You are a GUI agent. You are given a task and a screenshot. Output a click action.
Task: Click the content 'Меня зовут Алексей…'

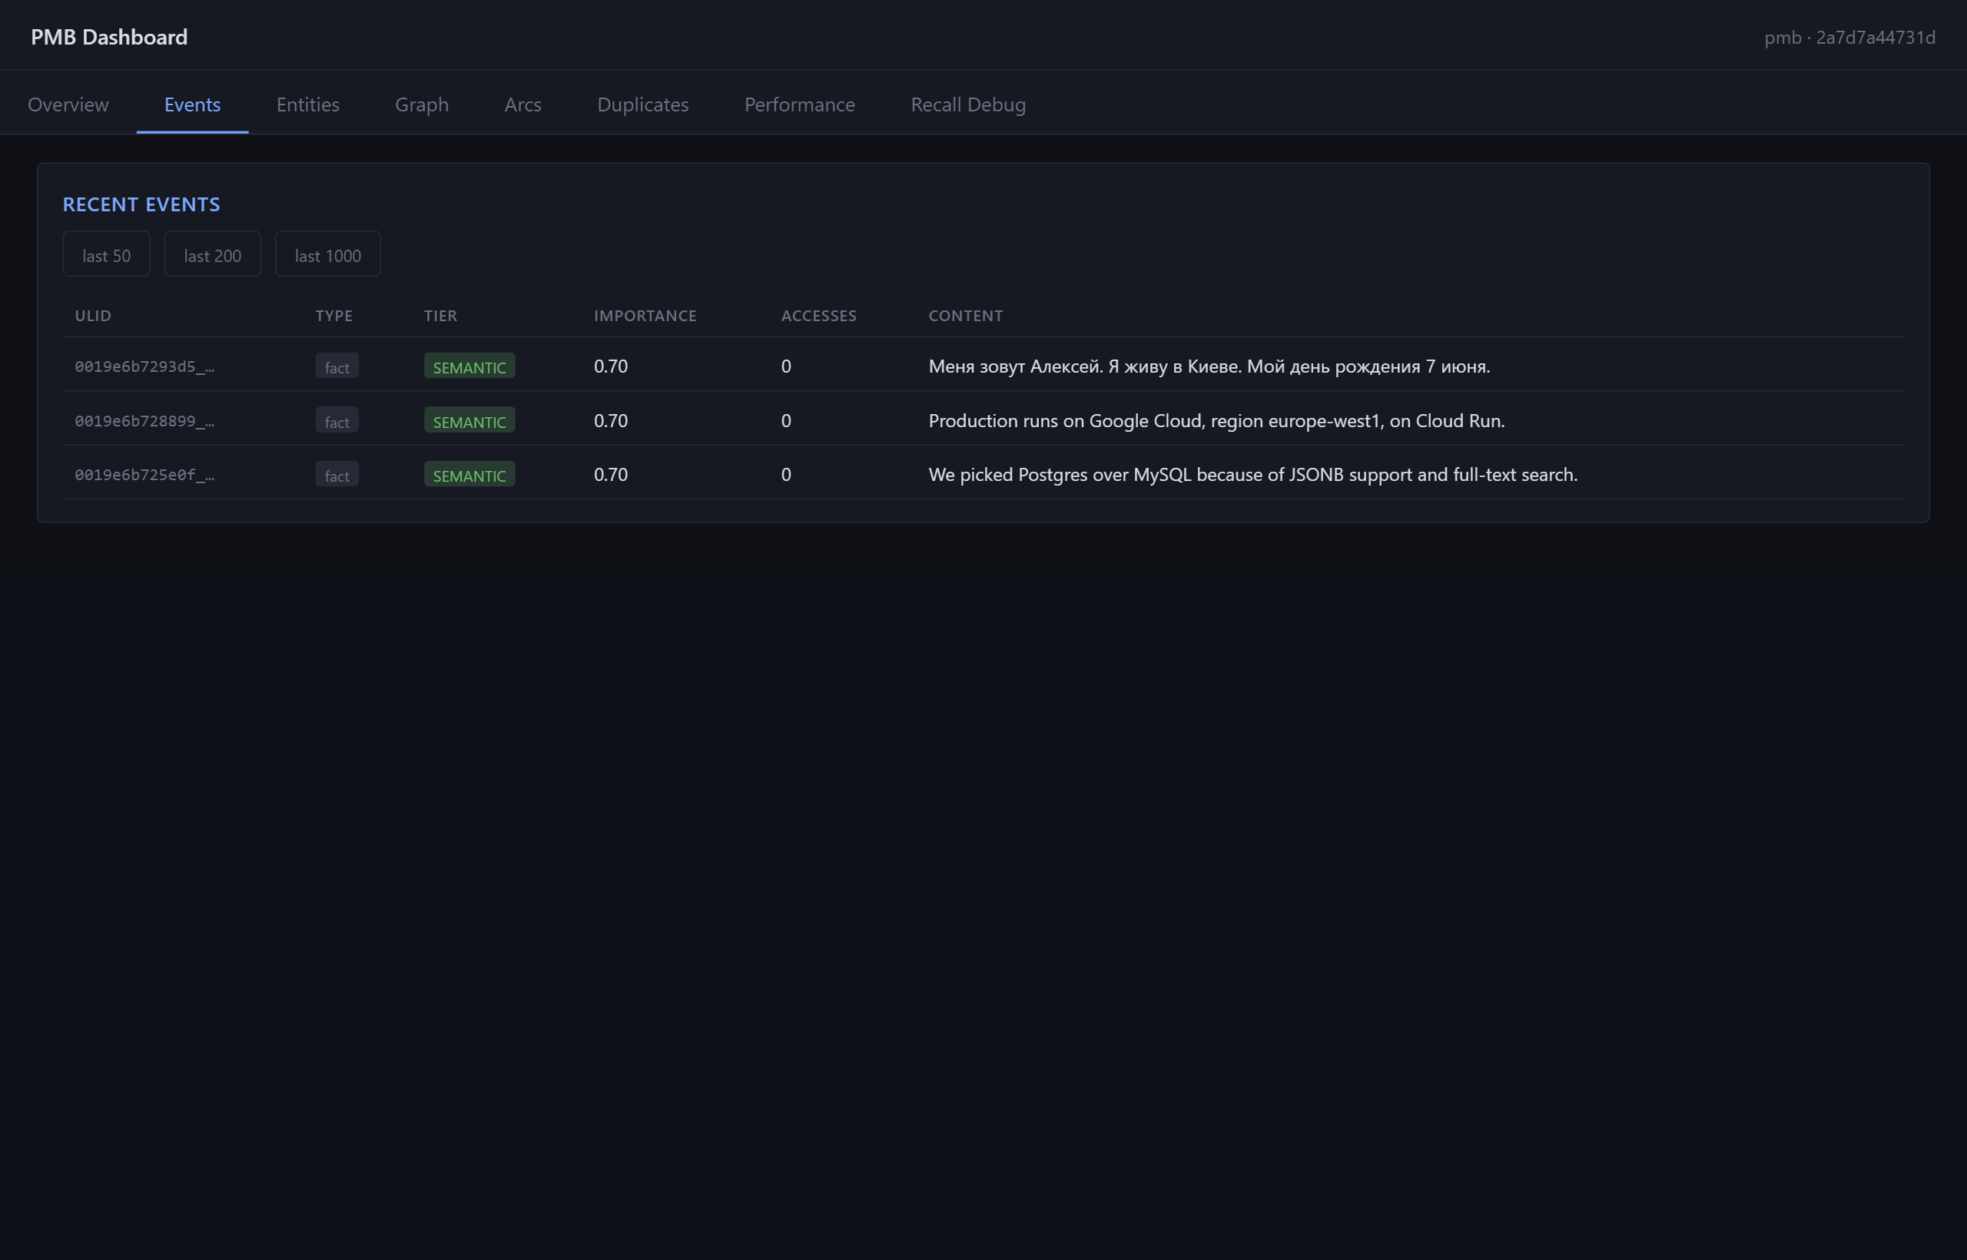1209,366
